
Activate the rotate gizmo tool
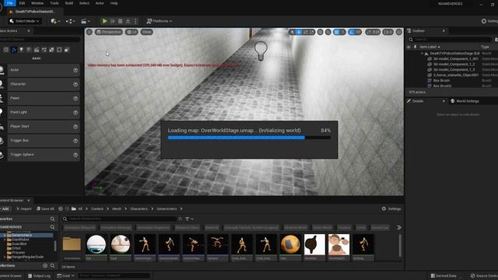tap(306, 32)
